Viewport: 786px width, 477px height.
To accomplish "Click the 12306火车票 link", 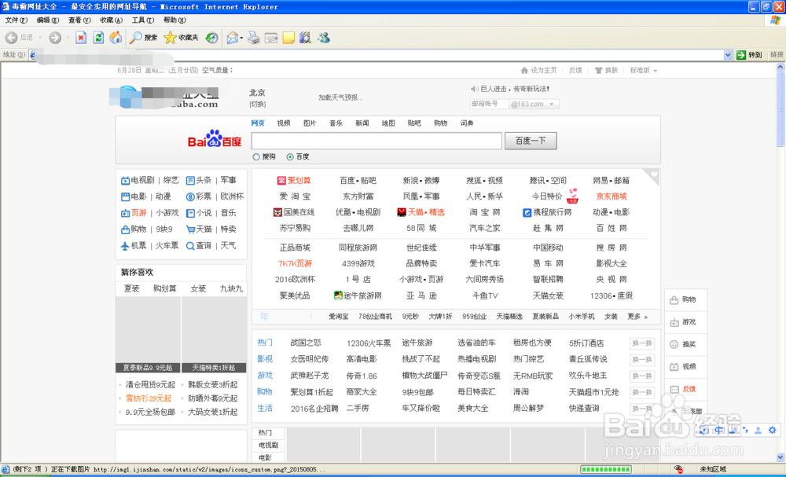I will tap(369, 343).
